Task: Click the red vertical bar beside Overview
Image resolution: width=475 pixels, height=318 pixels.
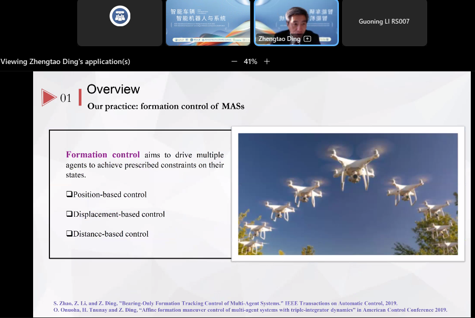Action: [x=80, y=97]
